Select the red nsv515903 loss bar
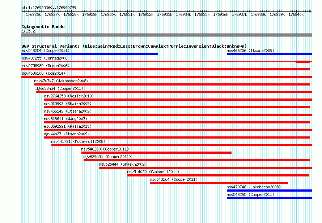 pyautogui.click(x=177, y=107)
